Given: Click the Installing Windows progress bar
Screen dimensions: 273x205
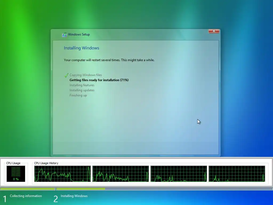Looking at the screenshot, I should [164, 189].
